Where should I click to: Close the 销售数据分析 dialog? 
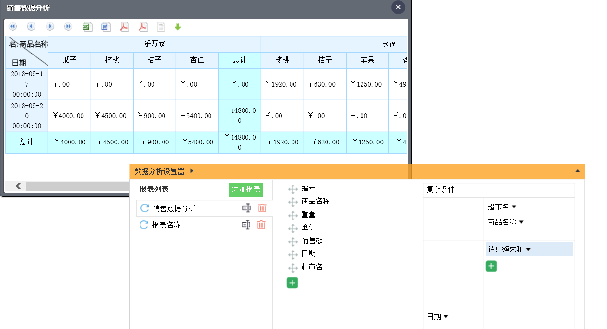click(398, 7)
